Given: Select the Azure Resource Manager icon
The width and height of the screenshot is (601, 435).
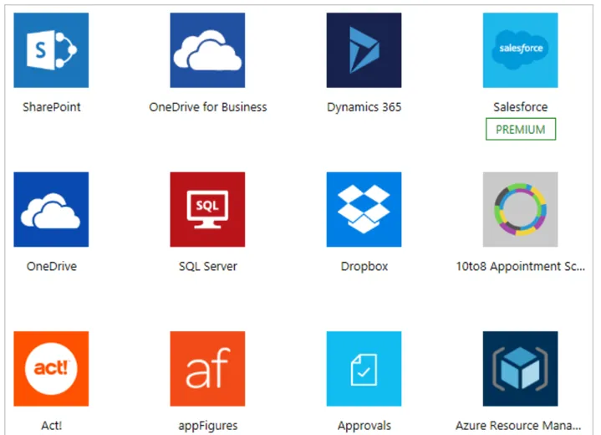Looking at the screenshot, I should pyautogui.click(x=520, y=369).
